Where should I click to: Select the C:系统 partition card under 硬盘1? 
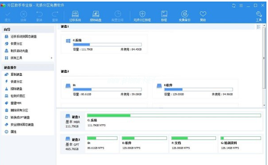[104, 44]
